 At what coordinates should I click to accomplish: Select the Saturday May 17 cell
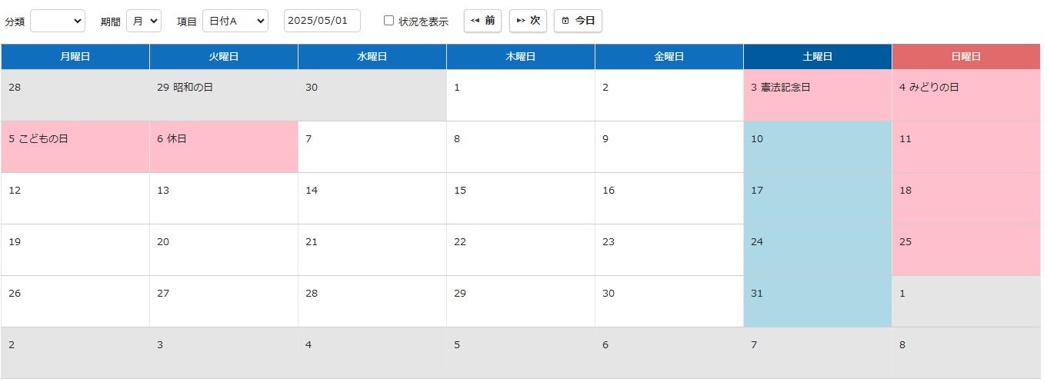pyautogui.click(x=818, y=198)
